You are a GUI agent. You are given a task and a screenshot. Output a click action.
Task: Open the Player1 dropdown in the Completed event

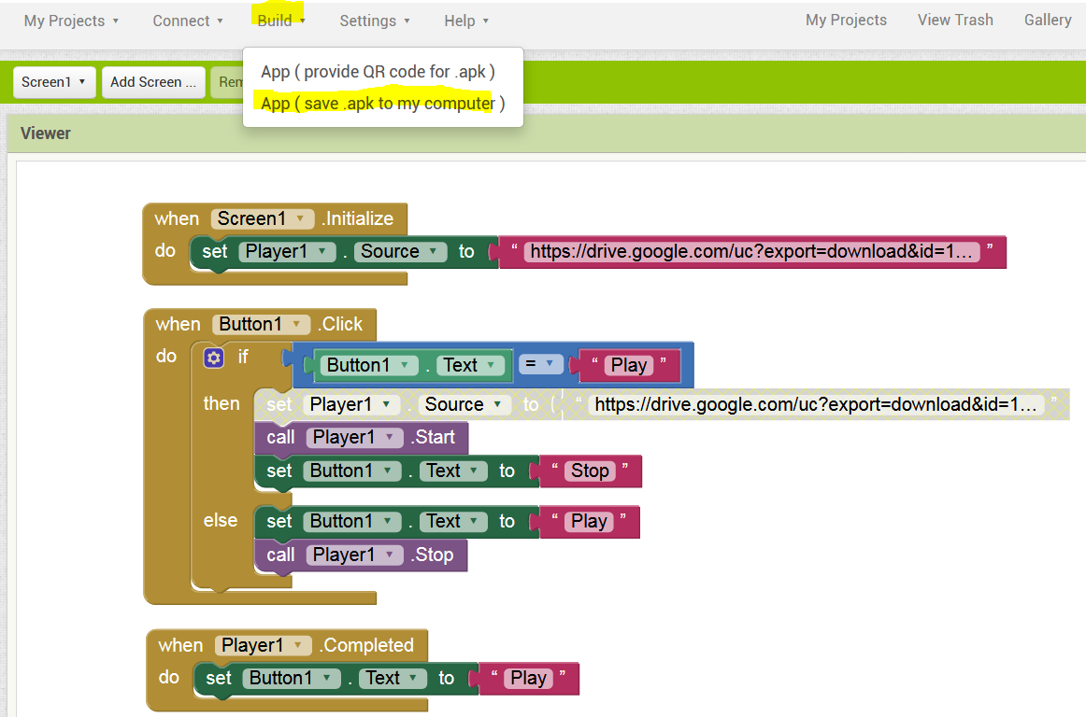point(262,645)
